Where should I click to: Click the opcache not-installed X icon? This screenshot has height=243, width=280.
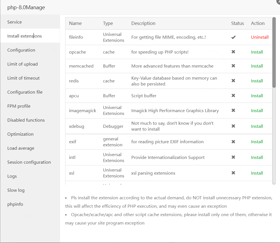click(233, 52)
